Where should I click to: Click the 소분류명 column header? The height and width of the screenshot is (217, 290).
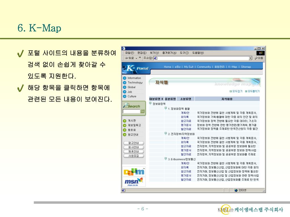(x=185, y=99)
